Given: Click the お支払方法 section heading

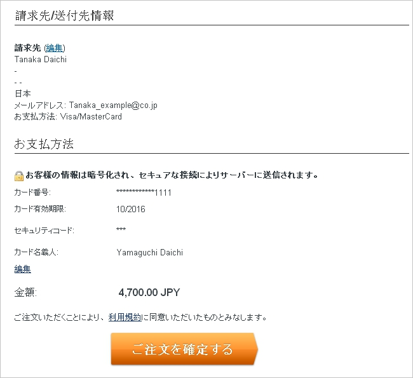Looking at the screenshot, I should (x=44, y=144).
